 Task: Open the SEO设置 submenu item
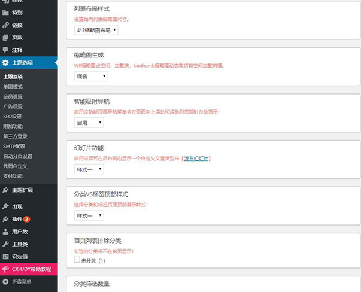[12, 116]
